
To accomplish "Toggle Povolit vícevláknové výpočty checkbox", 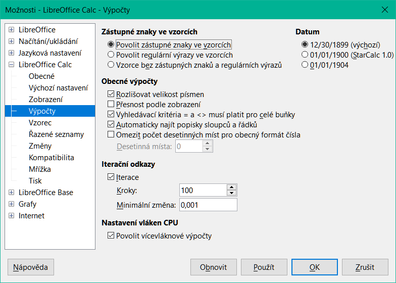I will click(x=111, y=235).
